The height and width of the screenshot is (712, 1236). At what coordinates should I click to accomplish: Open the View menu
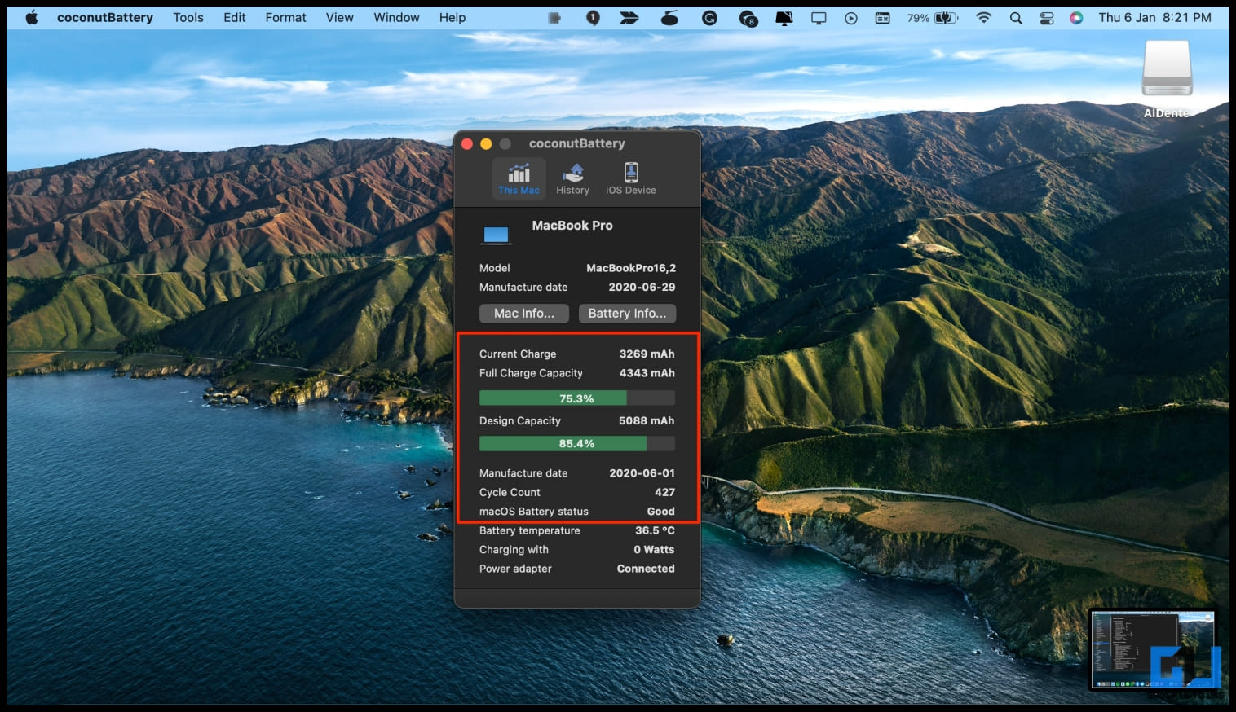[340, 17]
